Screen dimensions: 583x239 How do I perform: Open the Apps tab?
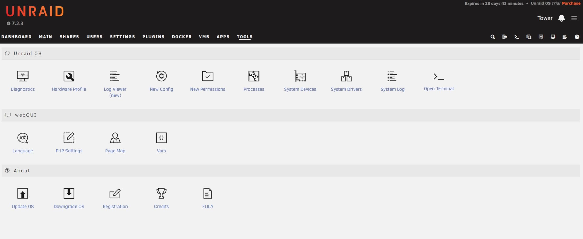point(223,37)
